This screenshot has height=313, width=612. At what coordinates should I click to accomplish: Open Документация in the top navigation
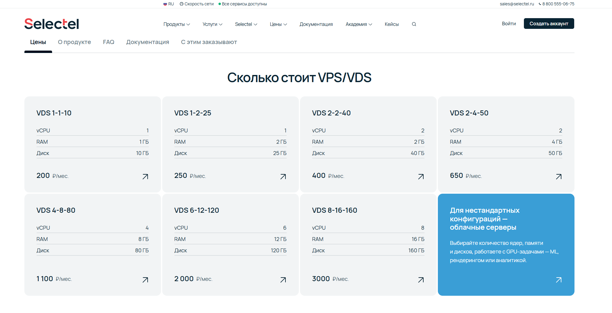tap(316, 24)
